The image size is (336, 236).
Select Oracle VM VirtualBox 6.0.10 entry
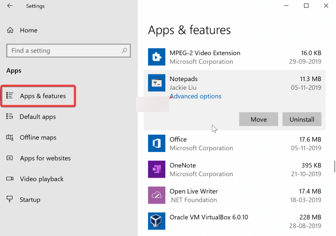pyautogui.click(x=209, y=217)
